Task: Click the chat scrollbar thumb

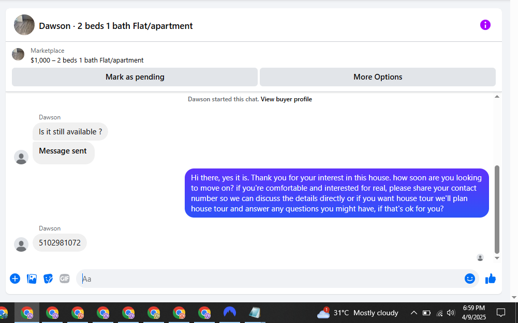Action: (x=497, y=209)
